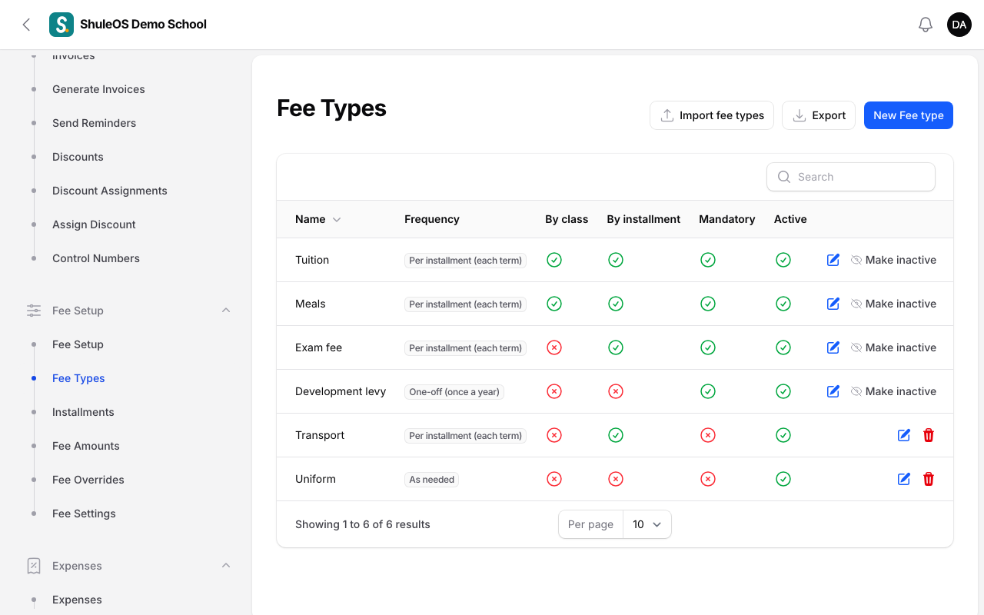The image size is (984, 615).
Task: Open Discount Assignments in sidebar
Action: tap(109, 191)
